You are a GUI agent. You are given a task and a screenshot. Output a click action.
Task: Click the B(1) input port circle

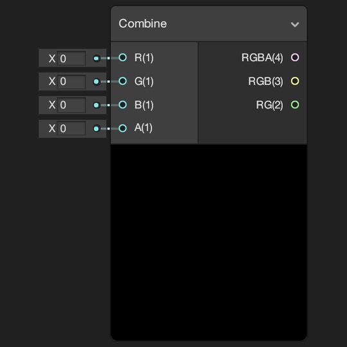(123, 105)
